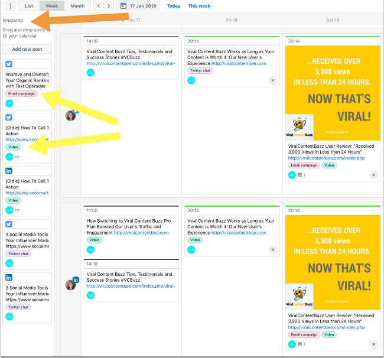Click AS avatar in second-row Sat 19 post
The image size is (384, 358).
tap(292, 344)
